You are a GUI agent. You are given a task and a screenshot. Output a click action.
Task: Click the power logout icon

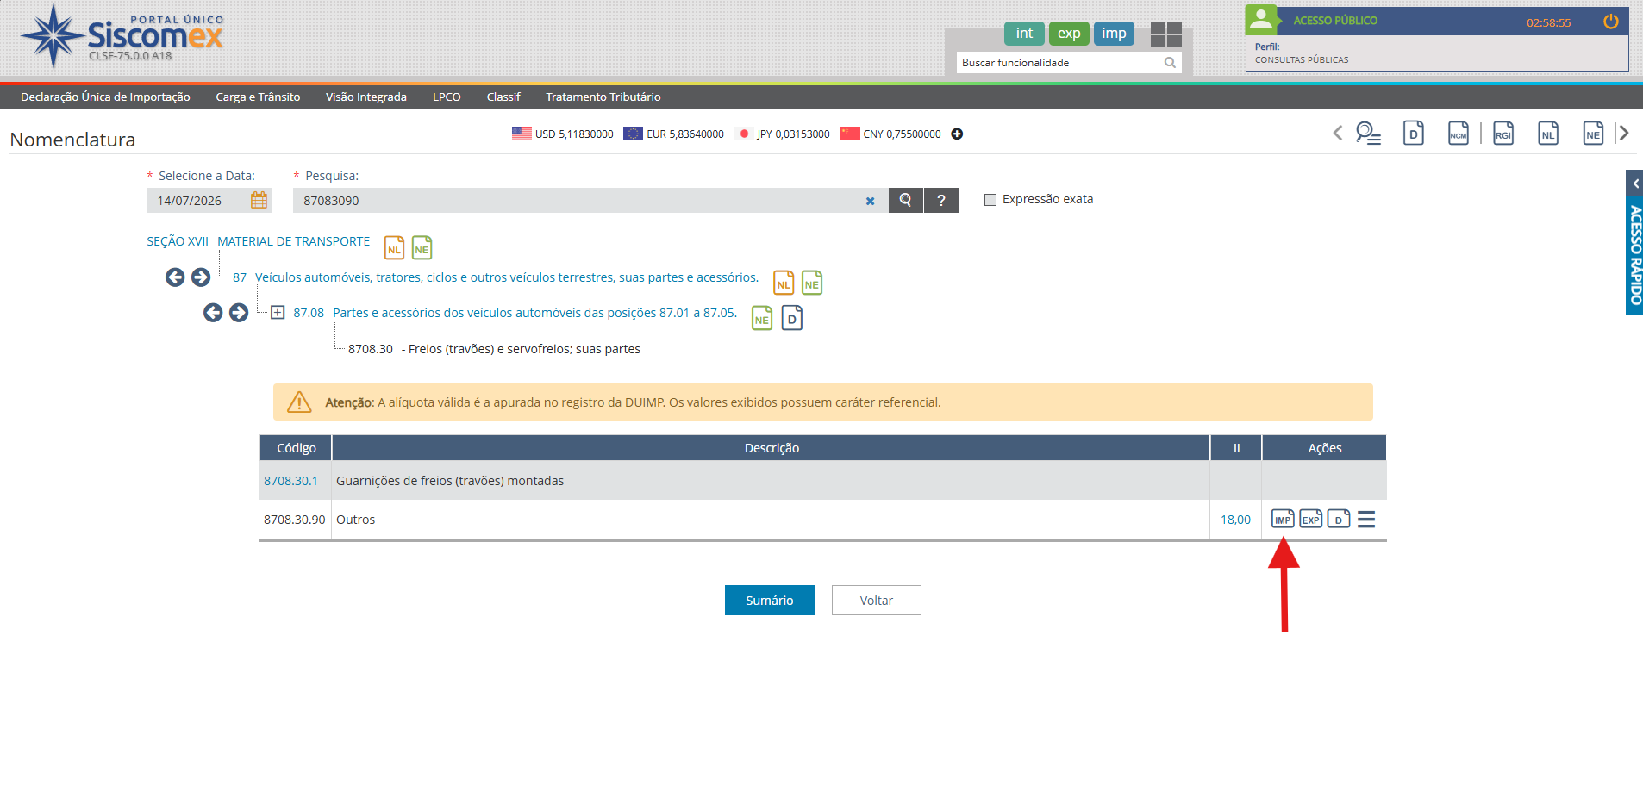[1610, 22]
